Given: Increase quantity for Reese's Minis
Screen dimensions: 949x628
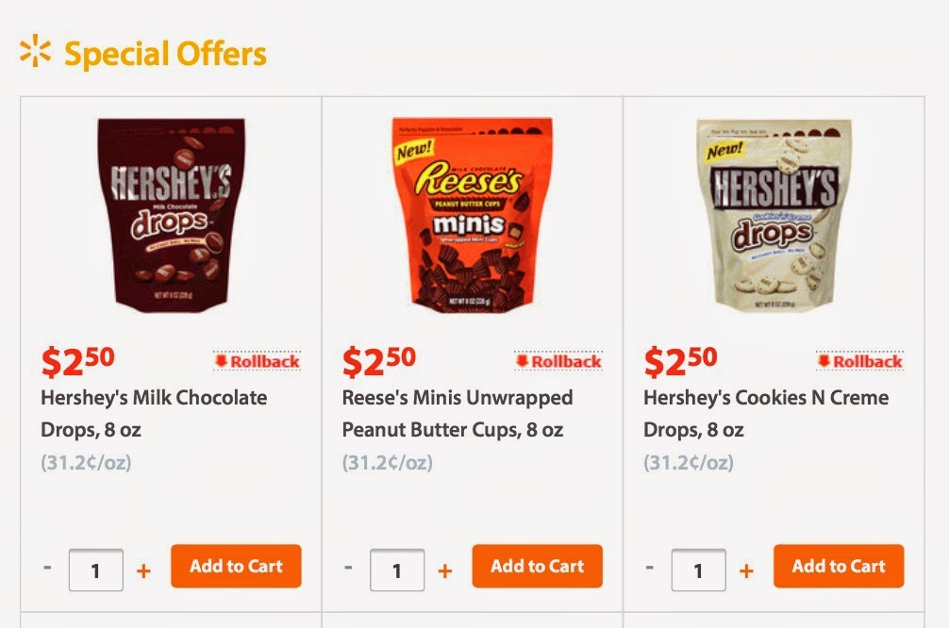Looking at the screenshot, I should click(x=445, y=570).
